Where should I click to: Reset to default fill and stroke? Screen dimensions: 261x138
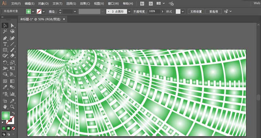pyautogui.click(x=3, y=123)
